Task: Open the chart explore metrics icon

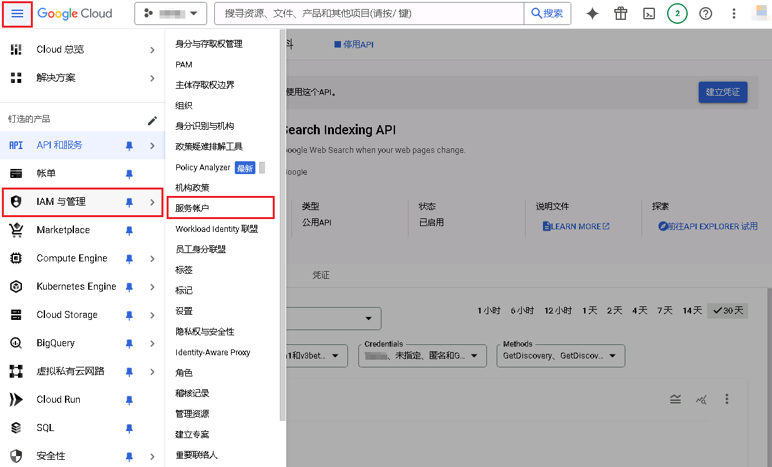Action: tap(701, 399)
